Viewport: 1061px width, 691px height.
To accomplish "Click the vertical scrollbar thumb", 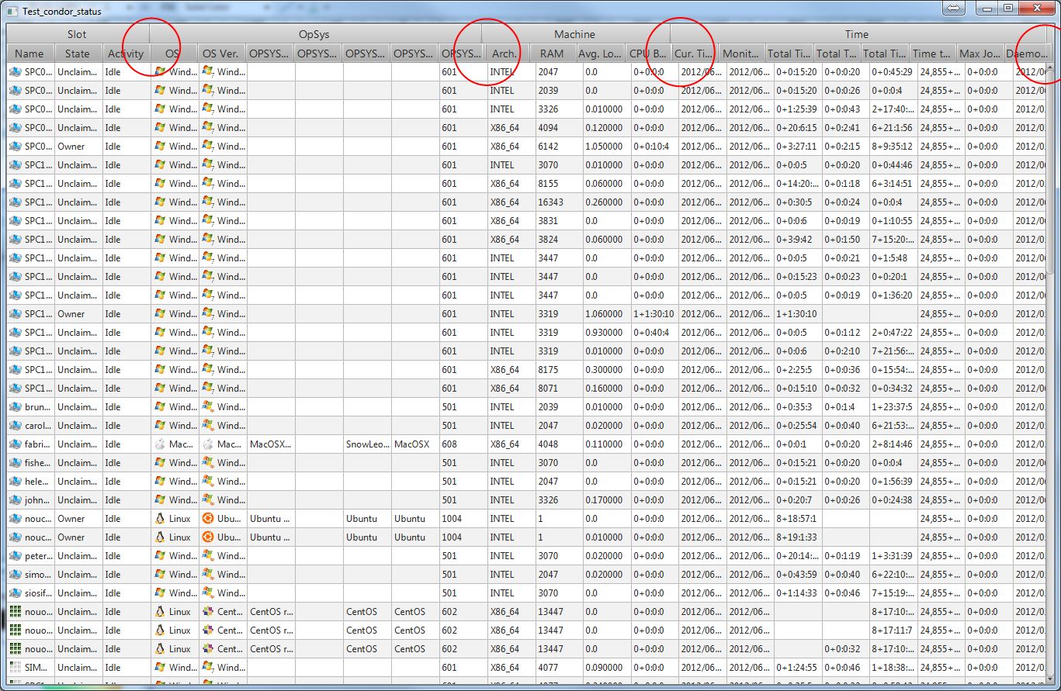I will (x=1050, y=171).
